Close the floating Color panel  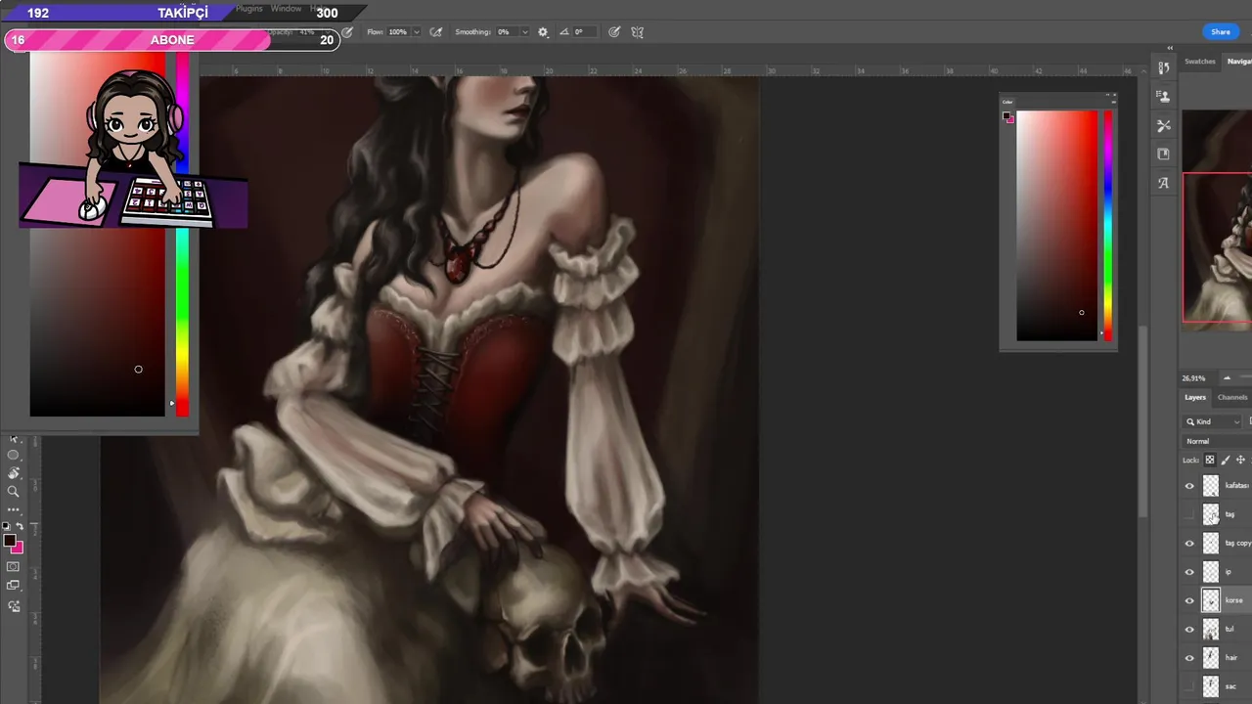(x=1114, y=95)
